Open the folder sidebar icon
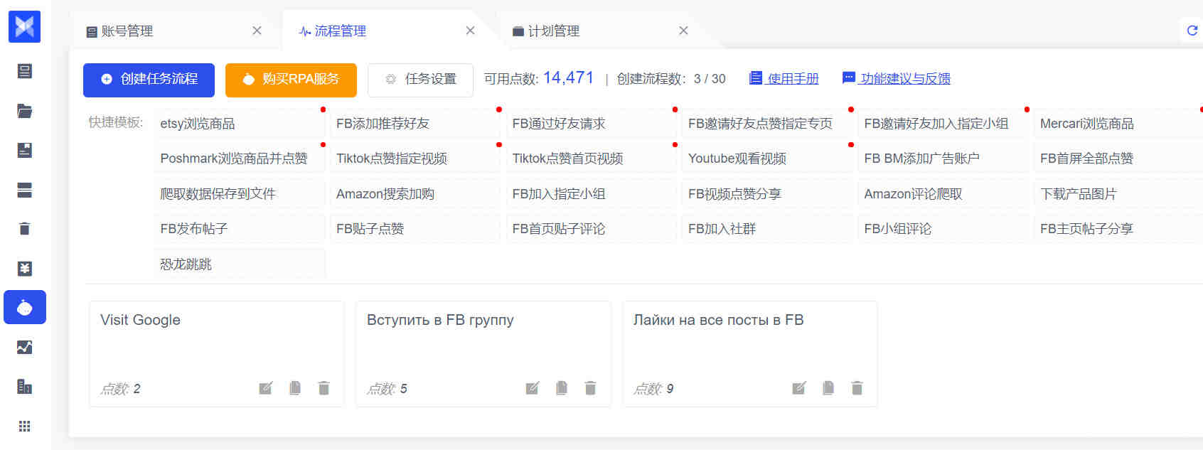The height and width of the screenshot is (450, 1203). point(24,111)
